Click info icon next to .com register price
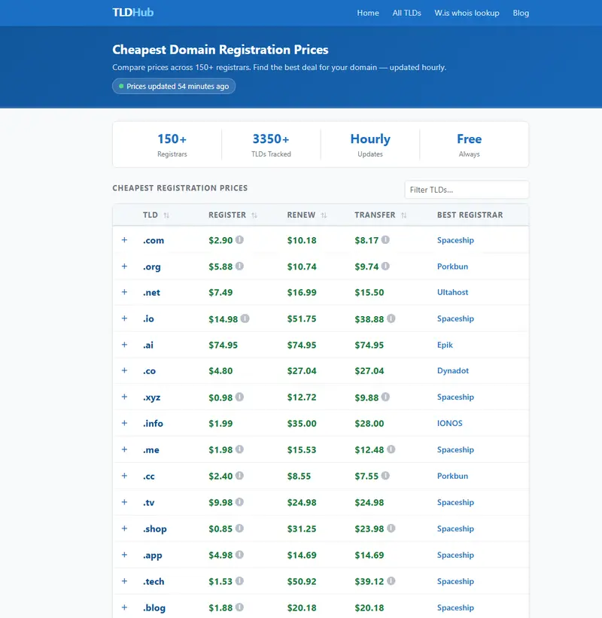 point(239,240)
